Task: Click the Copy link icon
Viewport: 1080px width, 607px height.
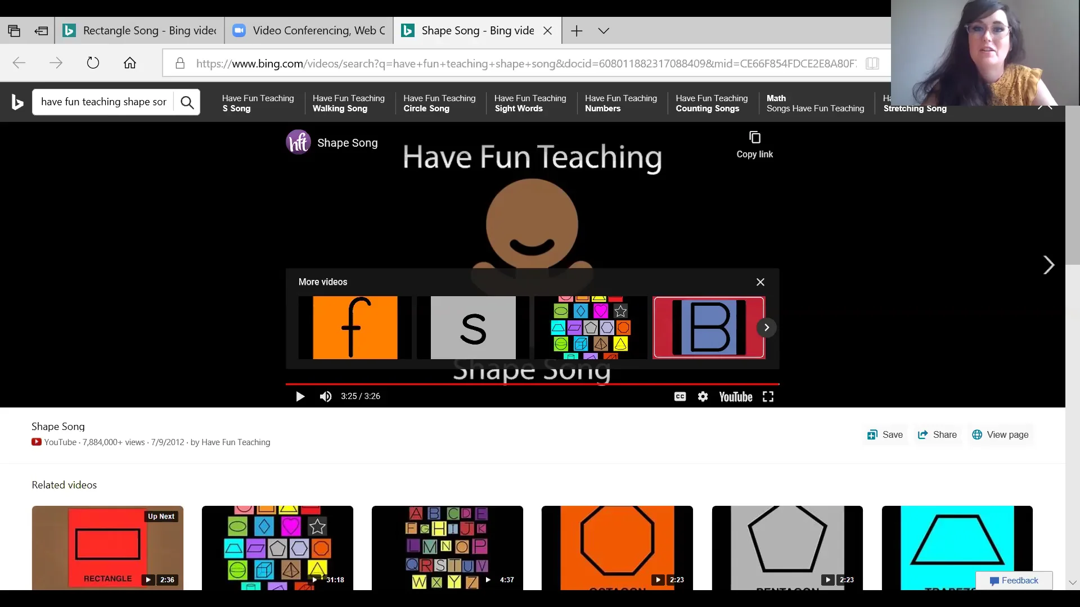Action: 755,137
